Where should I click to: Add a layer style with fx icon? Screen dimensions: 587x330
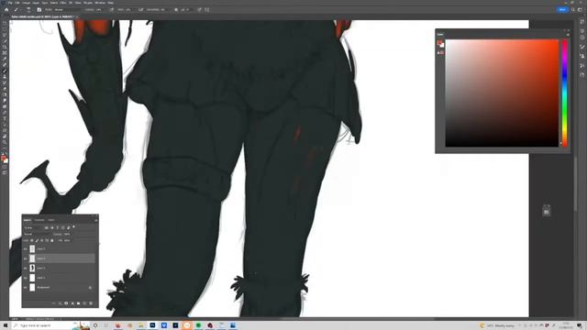(x=60, y=303)
